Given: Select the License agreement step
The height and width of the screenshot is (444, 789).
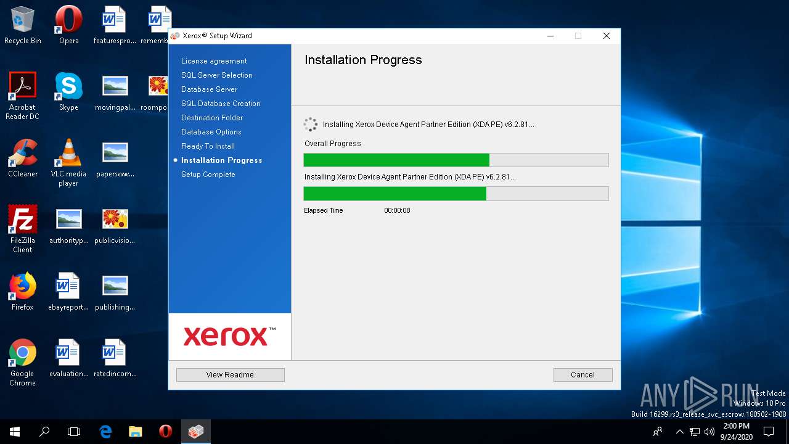Looking at the screenshot, I should point(214,61).
